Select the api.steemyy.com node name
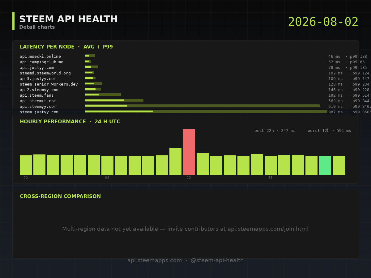 pyautogui.click(x=38, y=107)
